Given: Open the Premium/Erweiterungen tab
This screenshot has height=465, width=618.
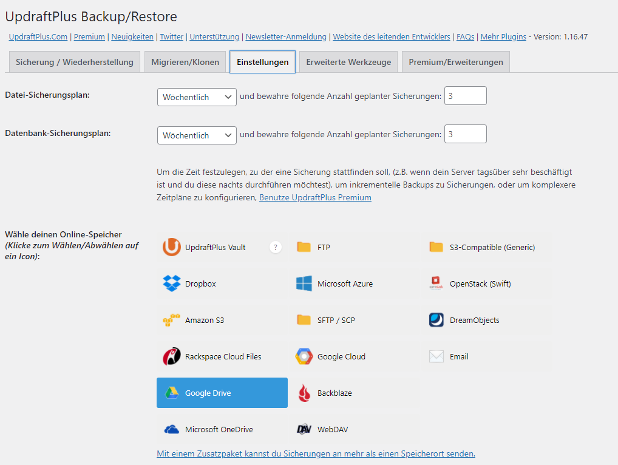Looking at the screenshot, I should (456, 62).
